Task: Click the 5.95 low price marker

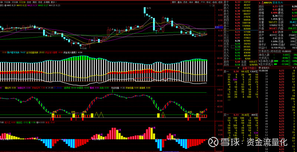Action: click(84, 49)
